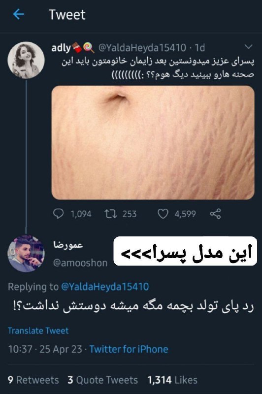Open the share icon under the tweet
Image resolution: width=262 pixels, height=394 pixels.
point(215,214)
